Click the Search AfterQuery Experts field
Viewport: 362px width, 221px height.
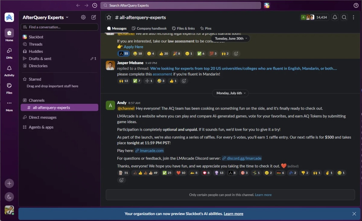click(181, 5)
